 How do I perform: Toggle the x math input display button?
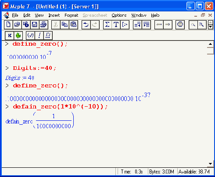pyautogui.click(x=10, y=36)
